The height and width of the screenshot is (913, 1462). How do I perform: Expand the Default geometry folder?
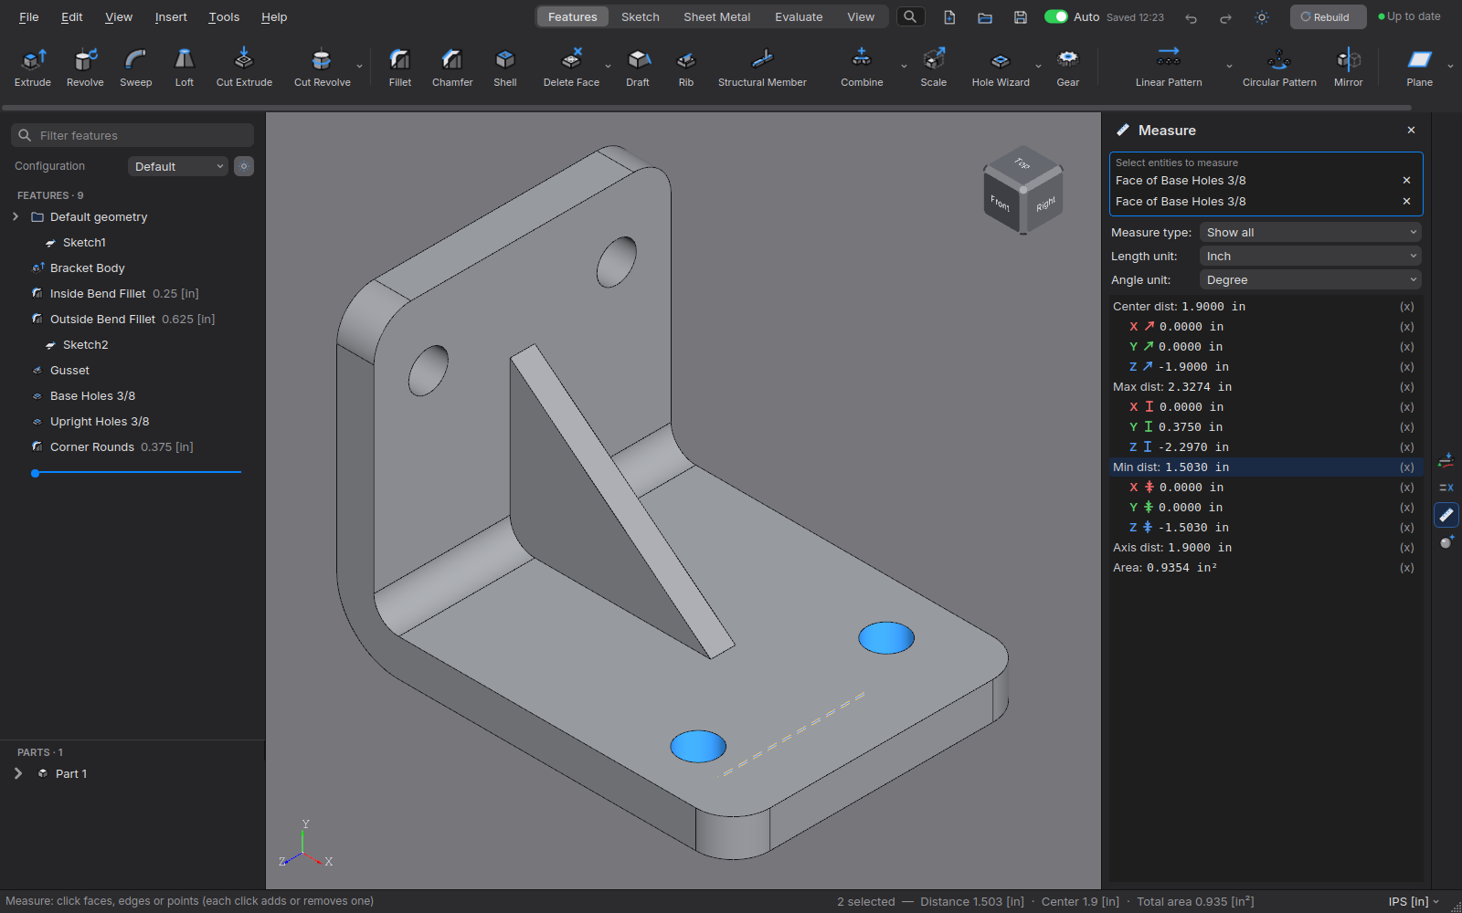click(16, 216)
